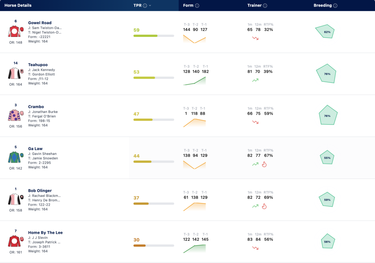
Task: Select the TPR column header
Action: tap(138, 5)
